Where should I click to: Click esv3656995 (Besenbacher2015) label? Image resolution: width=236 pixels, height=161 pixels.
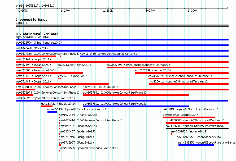tap(199, 137)
